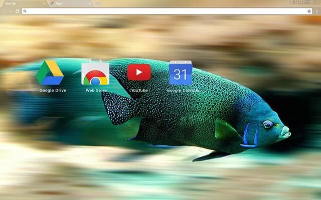Switch to the Apps tab

(x=71, y=3)
